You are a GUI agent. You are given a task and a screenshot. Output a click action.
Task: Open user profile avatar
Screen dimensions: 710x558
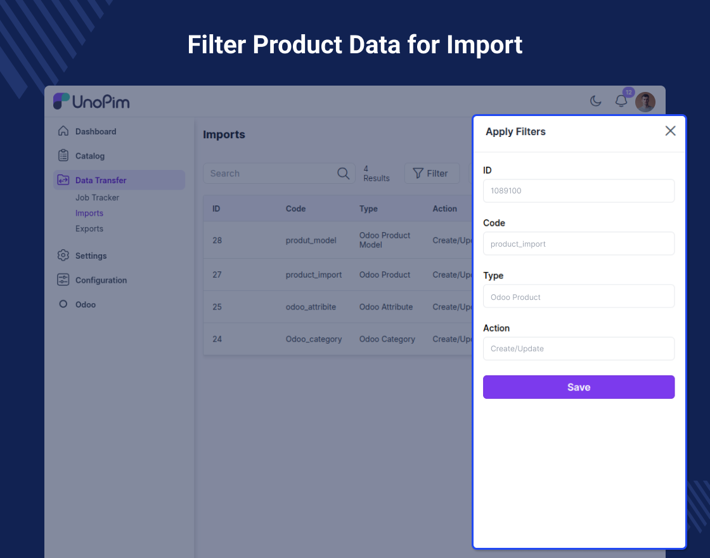coord(645,102)
